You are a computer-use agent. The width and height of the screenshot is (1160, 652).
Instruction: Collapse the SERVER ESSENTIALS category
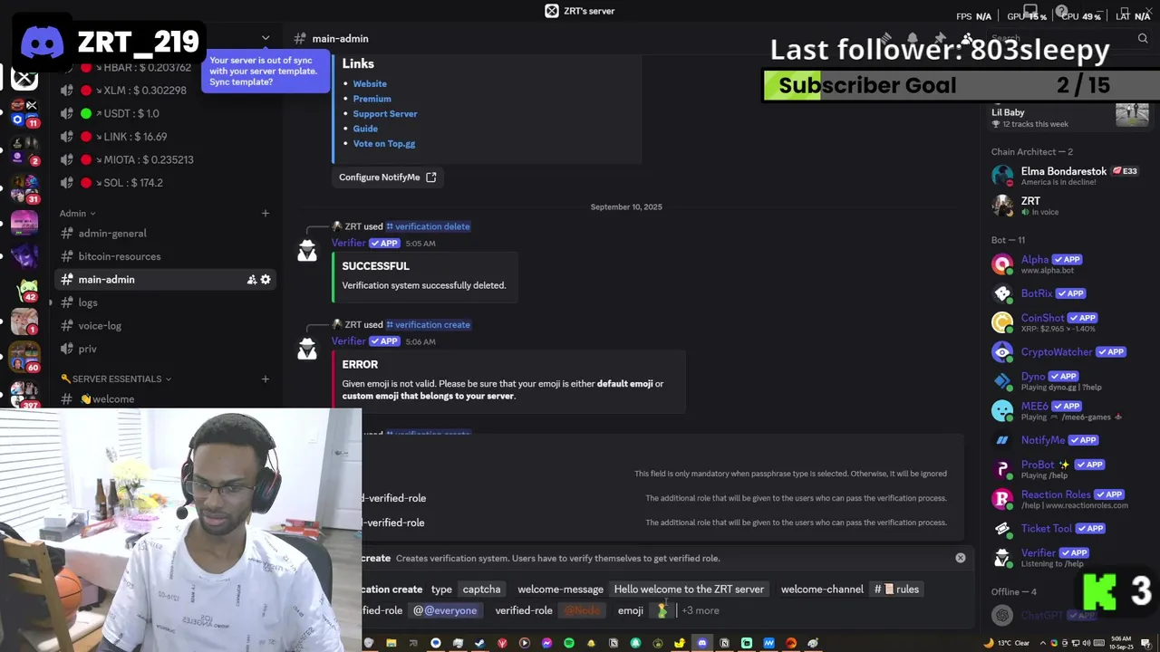[116, 379]
